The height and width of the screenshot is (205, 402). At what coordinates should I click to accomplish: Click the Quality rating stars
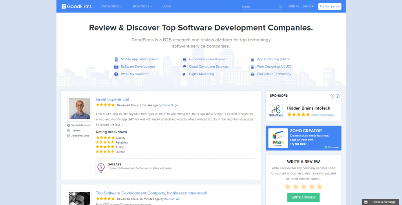pos(105,138)
